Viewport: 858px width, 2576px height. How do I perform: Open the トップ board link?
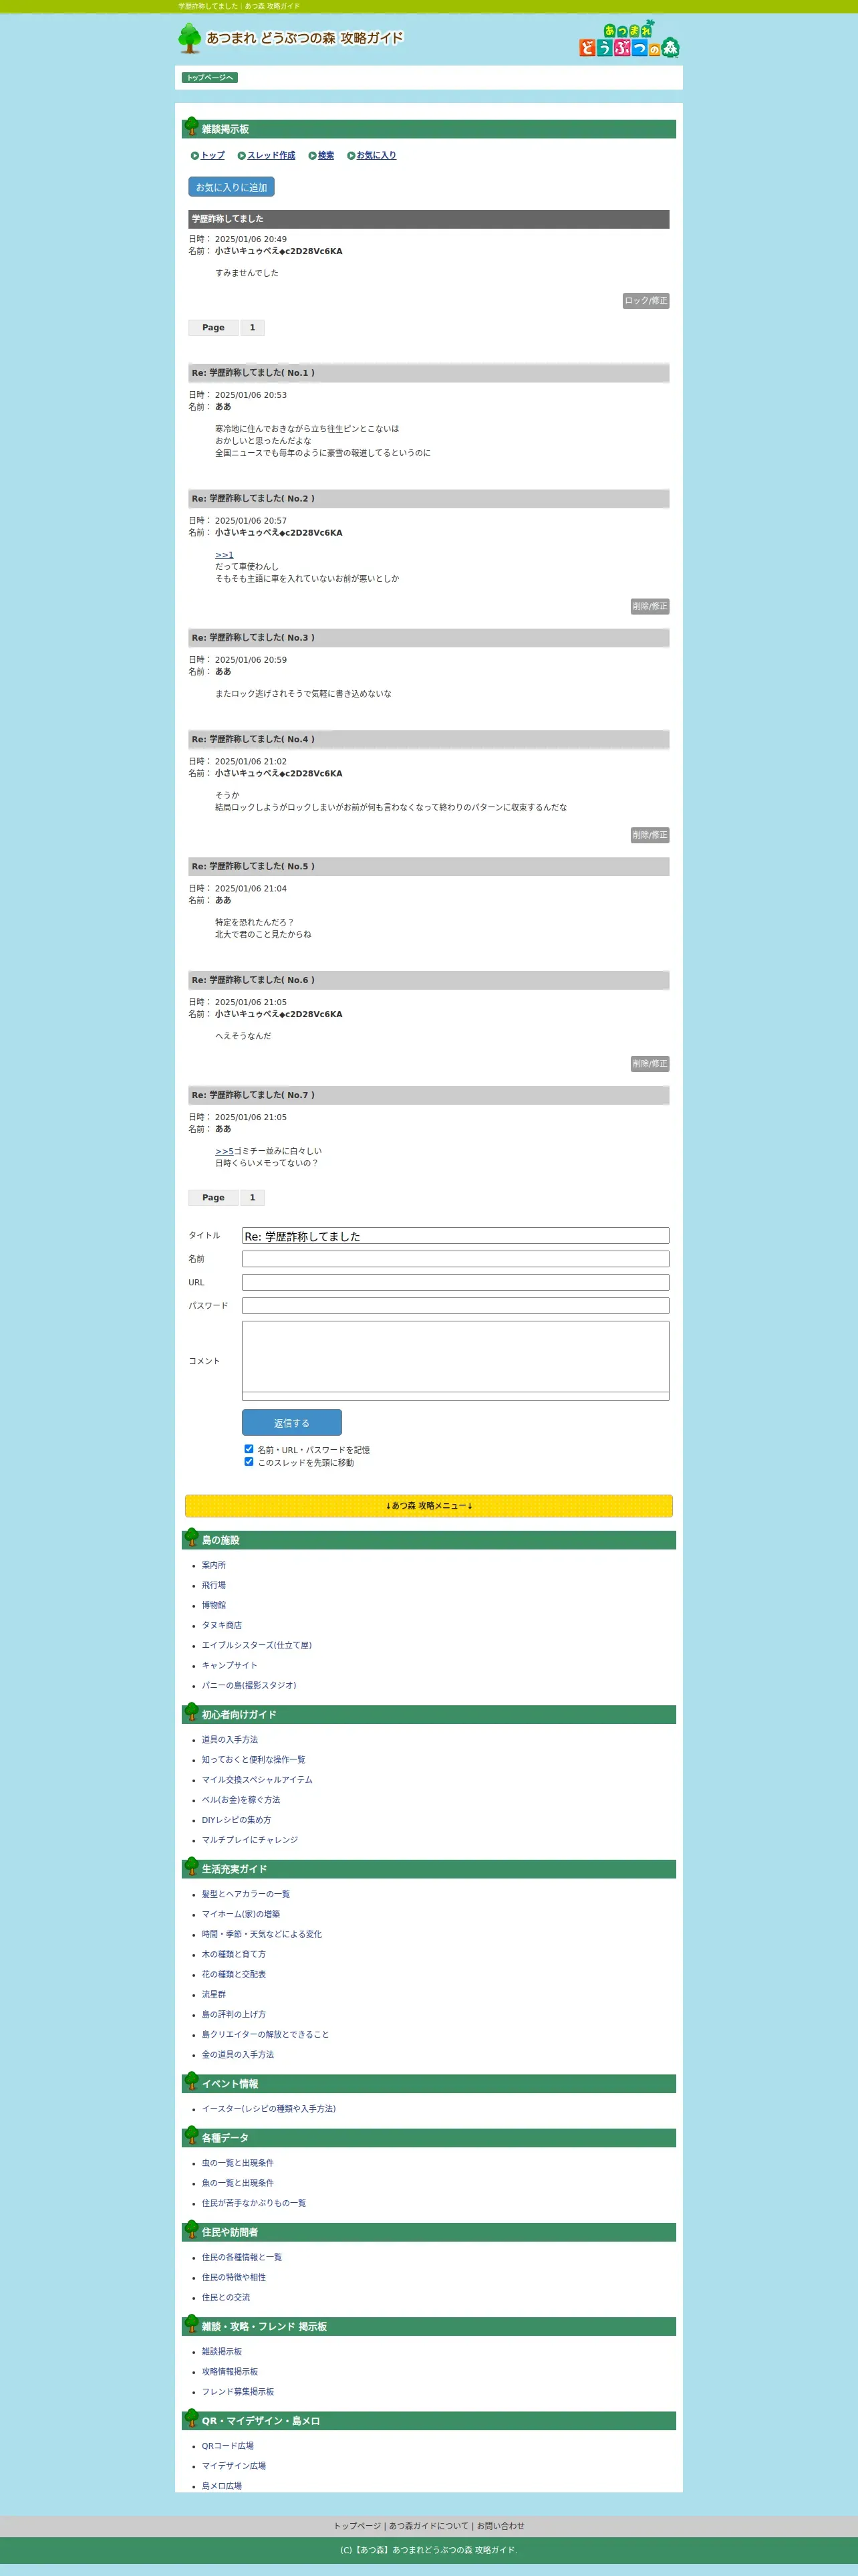[212, 156]
